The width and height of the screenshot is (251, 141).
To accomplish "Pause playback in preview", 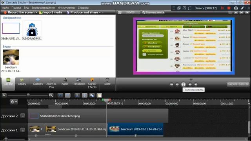I will click(x=184, y=84).
